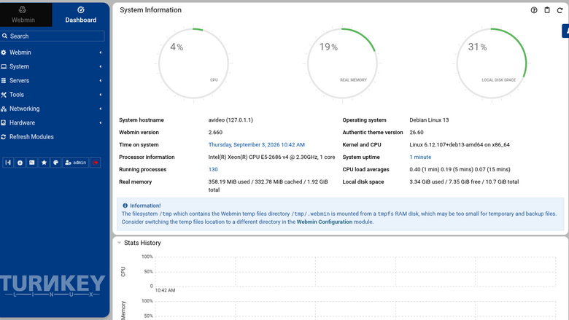
Task: Click the System Information panel title
Action: click(150, 10)
